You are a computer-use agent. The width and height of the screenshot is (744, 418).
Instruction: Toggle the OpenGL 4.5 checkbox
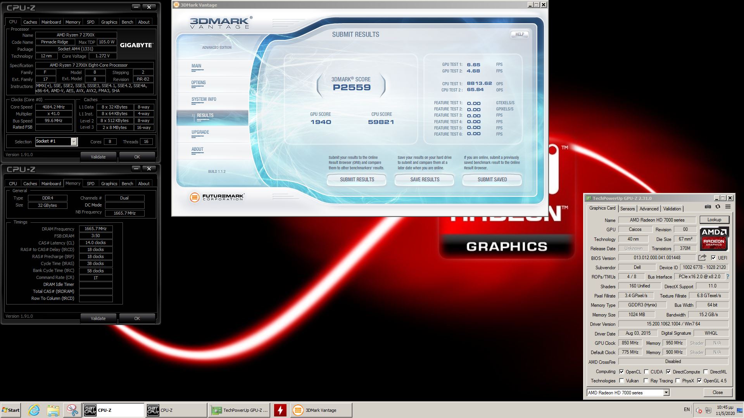tap(699, 380)
